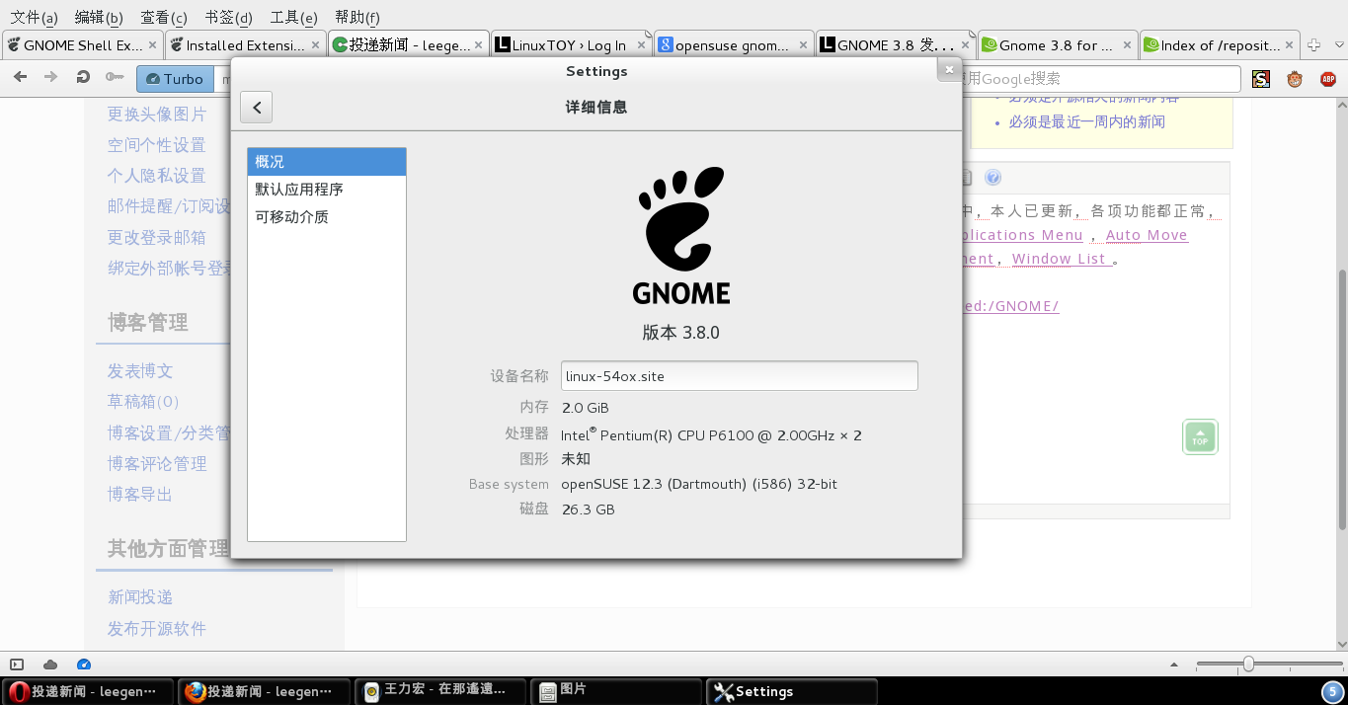Click the blue help question icon
Image resolution: width=1348 pixels, height=705 pixels.
pos(993,178)
